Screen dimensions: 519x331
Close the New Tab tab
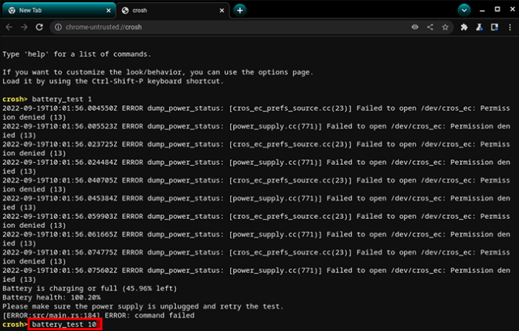[108, 11]
